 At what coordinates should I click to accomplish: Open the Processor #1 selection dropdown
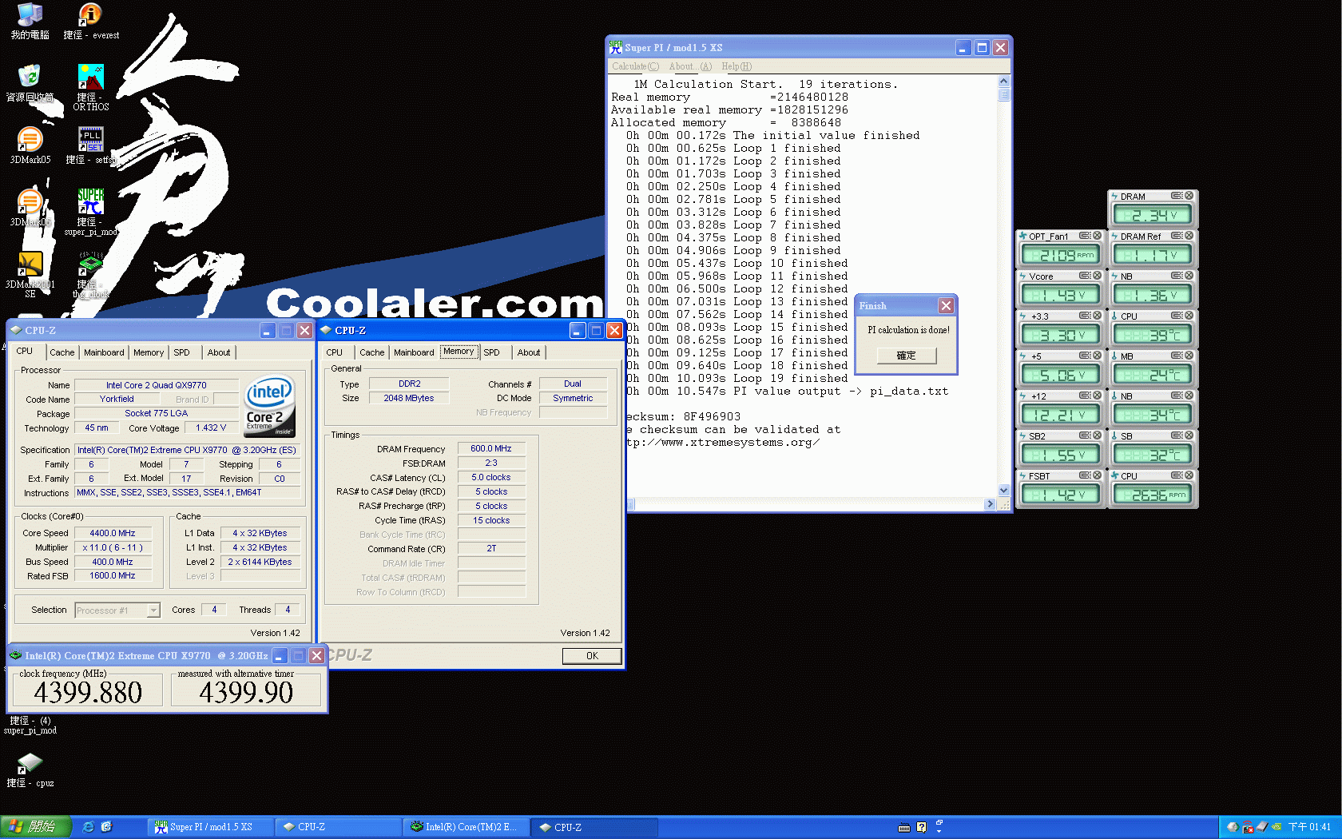tap(153, 610)
